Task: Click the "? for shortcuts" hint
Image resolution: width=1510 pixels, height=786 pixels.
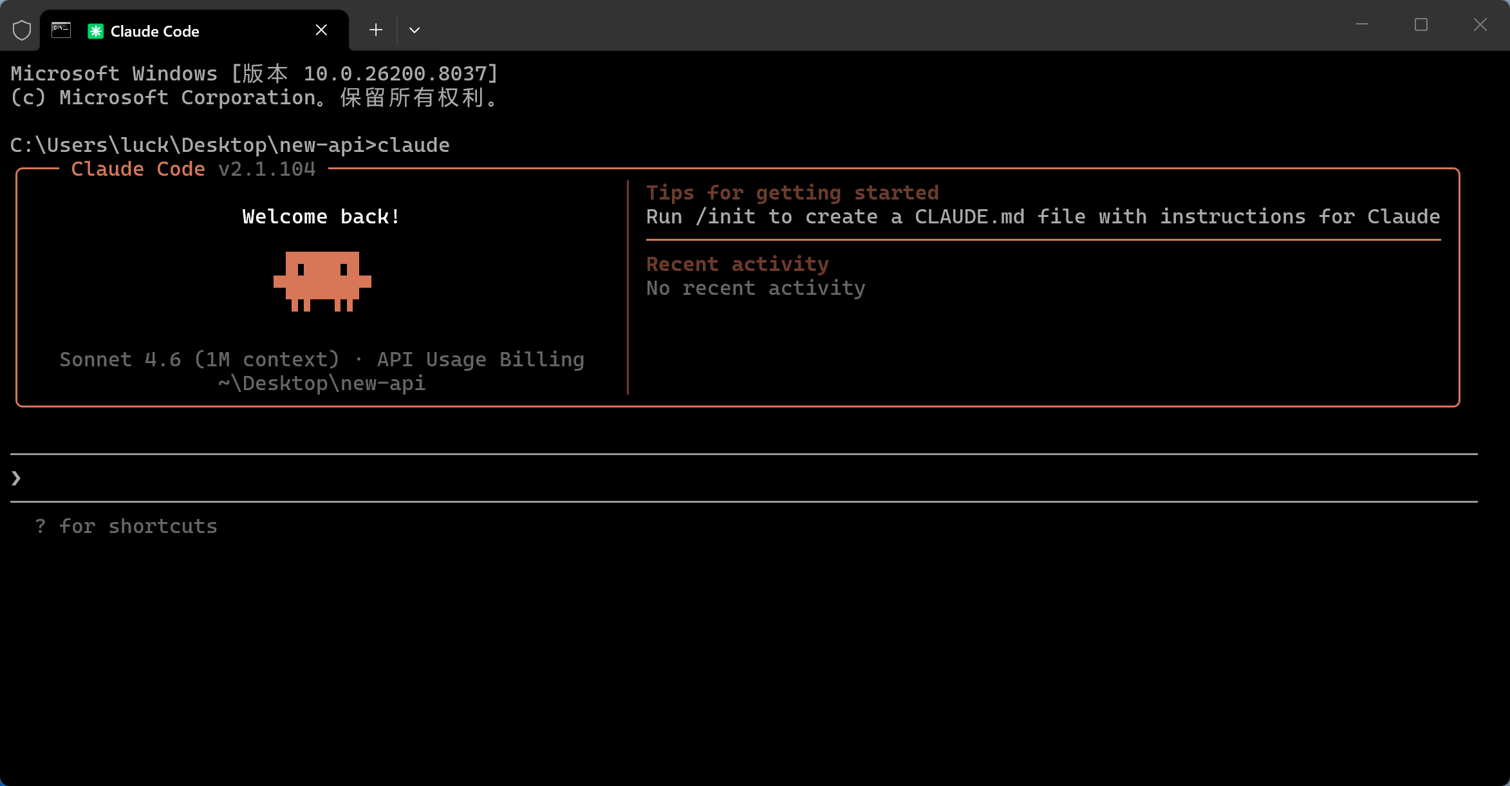Action: [126, 526]
